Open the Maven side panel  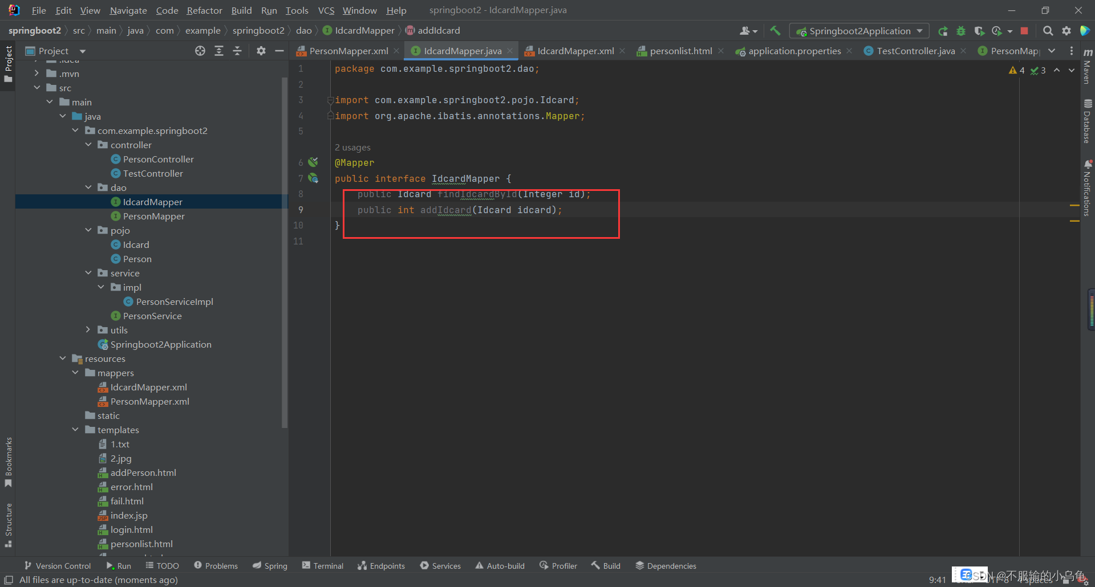pyautogui.click(x=1088, y=66)
